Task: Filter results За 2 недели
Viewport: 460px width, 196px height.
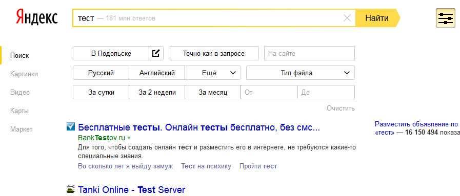Action: (157, 93)
